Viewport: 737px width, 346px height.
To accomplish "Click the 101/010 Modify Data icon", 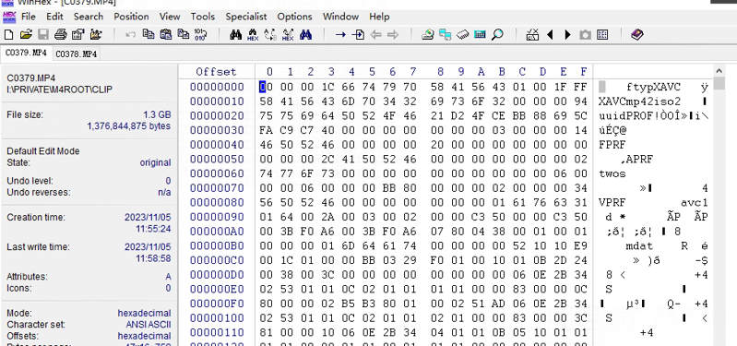I will pos(200,34).
